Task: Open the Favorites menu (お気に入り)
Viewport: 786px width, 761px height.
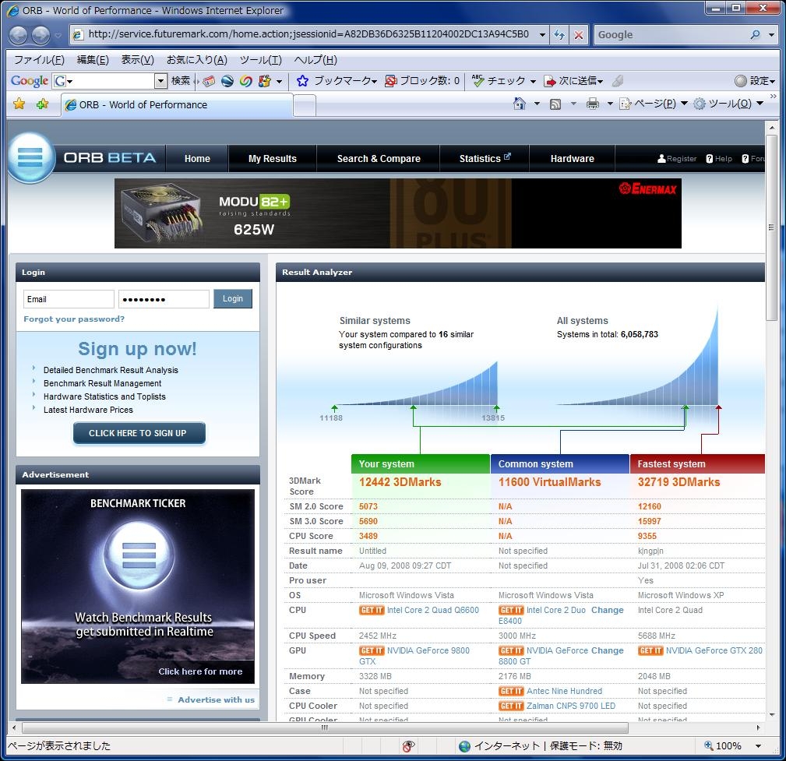Action: 197,60
